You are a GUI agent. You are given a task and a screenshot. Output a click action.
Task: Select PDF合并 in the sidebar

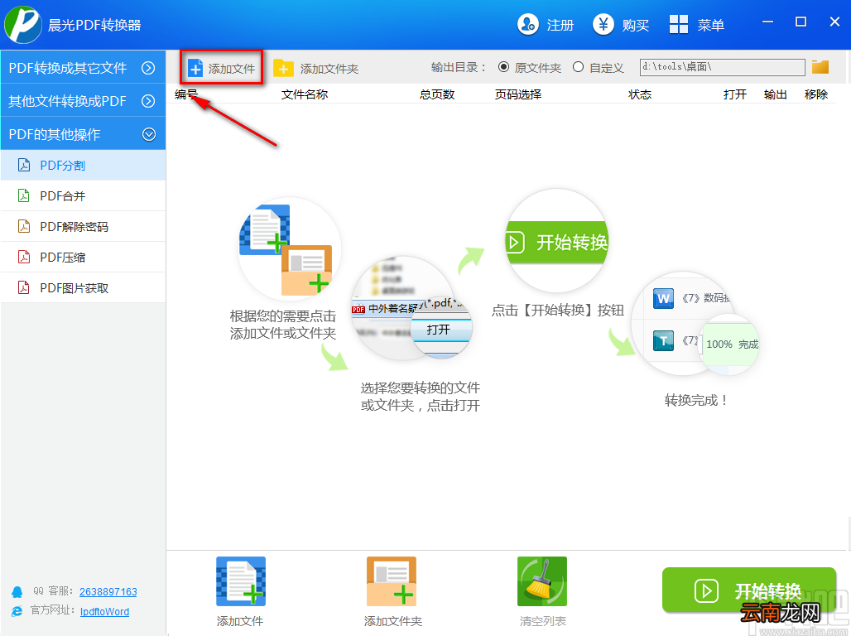coord(83,196)
